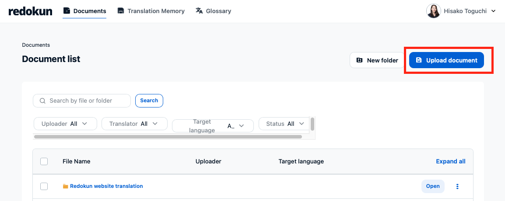Click Hisako Toguchi's profile avatar
Viewport: 505px width, 201px height.
(434, 11)
